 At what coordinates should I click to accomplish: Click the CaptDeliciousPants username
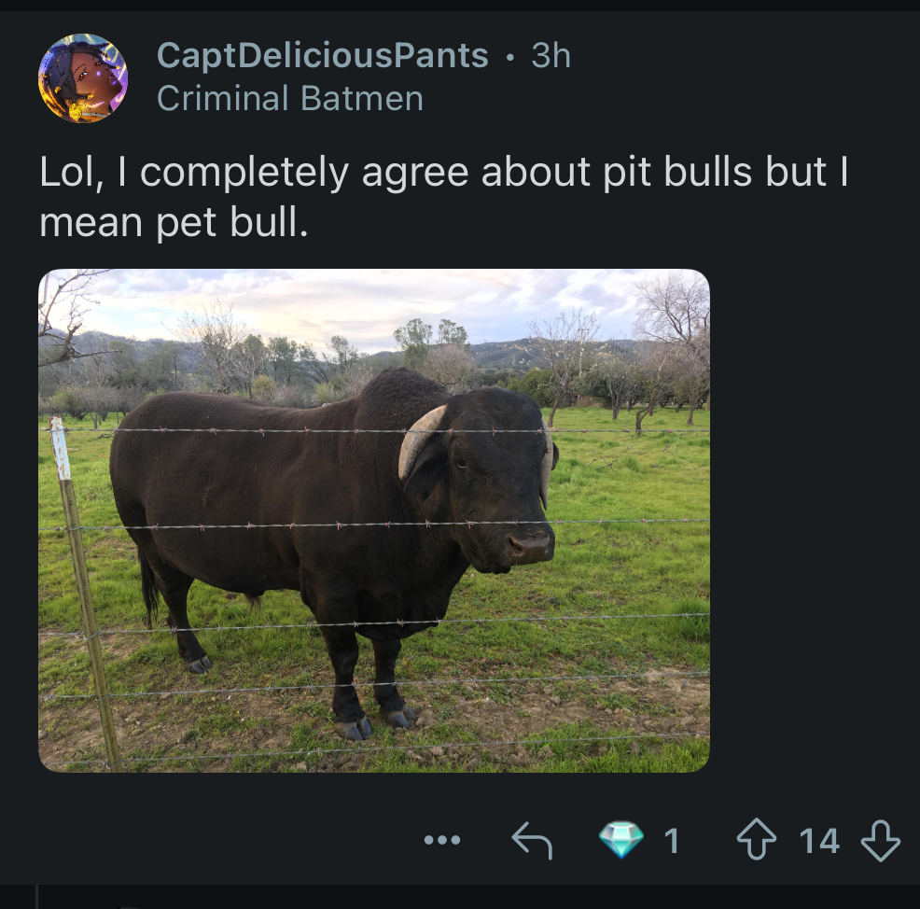(322, 56)
